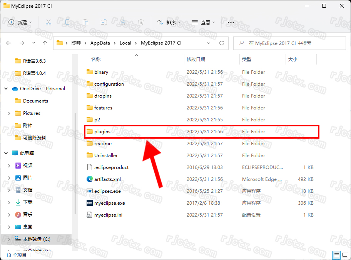351x260 pixels.
Task: Switch to details view toggle
Action: pyautogui.click(x=336, y=255)
